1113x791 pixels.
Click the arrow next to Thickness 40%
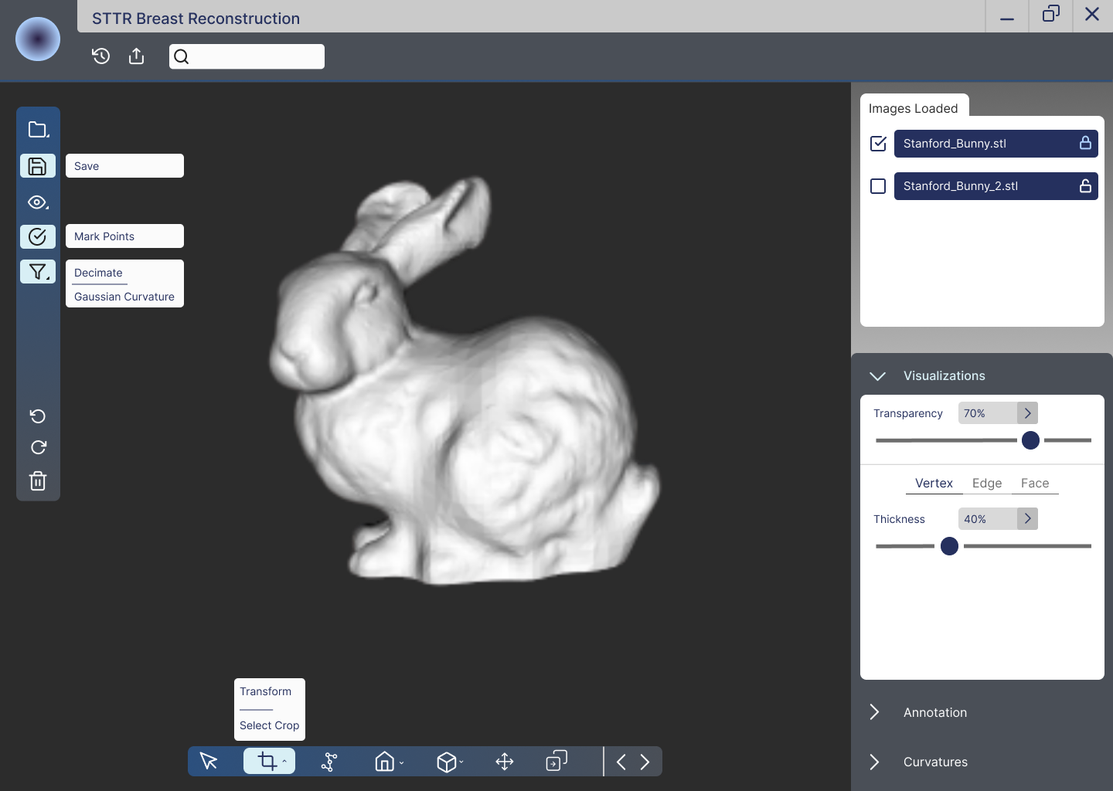[1027, 518]
